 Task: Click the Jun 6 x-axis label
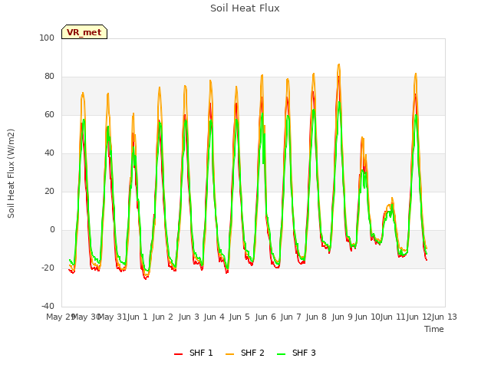(x=265, y=317)
